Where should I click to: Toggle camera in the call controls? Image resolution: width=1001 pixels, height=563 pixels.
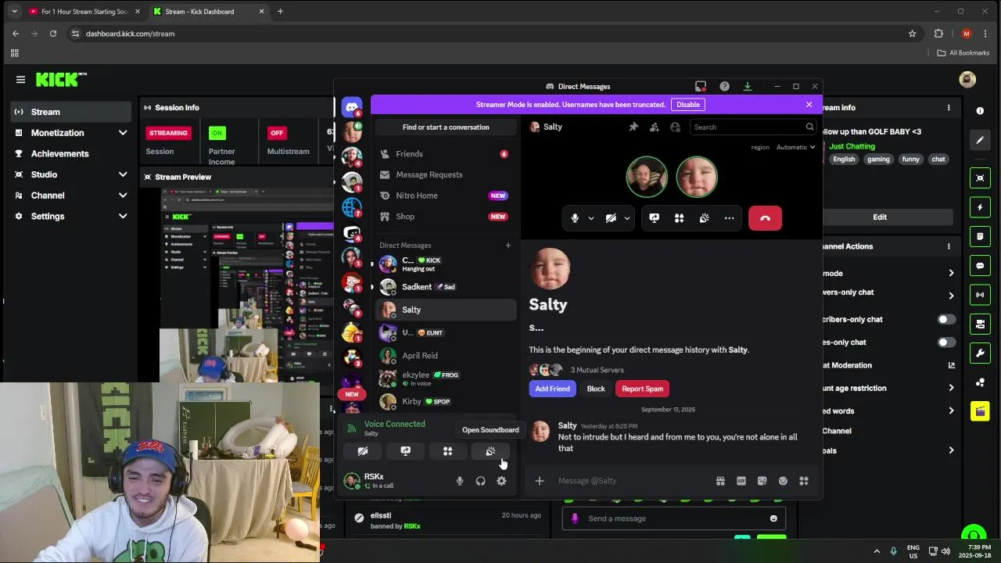click(611, 218)
